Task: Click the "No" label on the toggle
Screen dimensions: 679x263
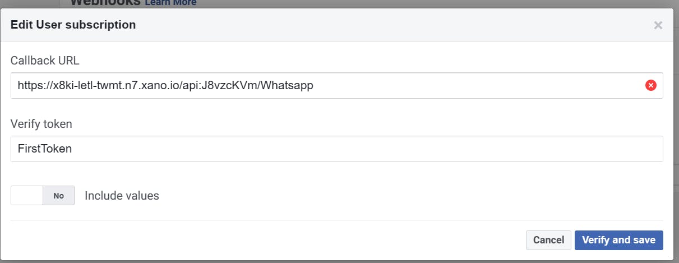Action: 59,196
